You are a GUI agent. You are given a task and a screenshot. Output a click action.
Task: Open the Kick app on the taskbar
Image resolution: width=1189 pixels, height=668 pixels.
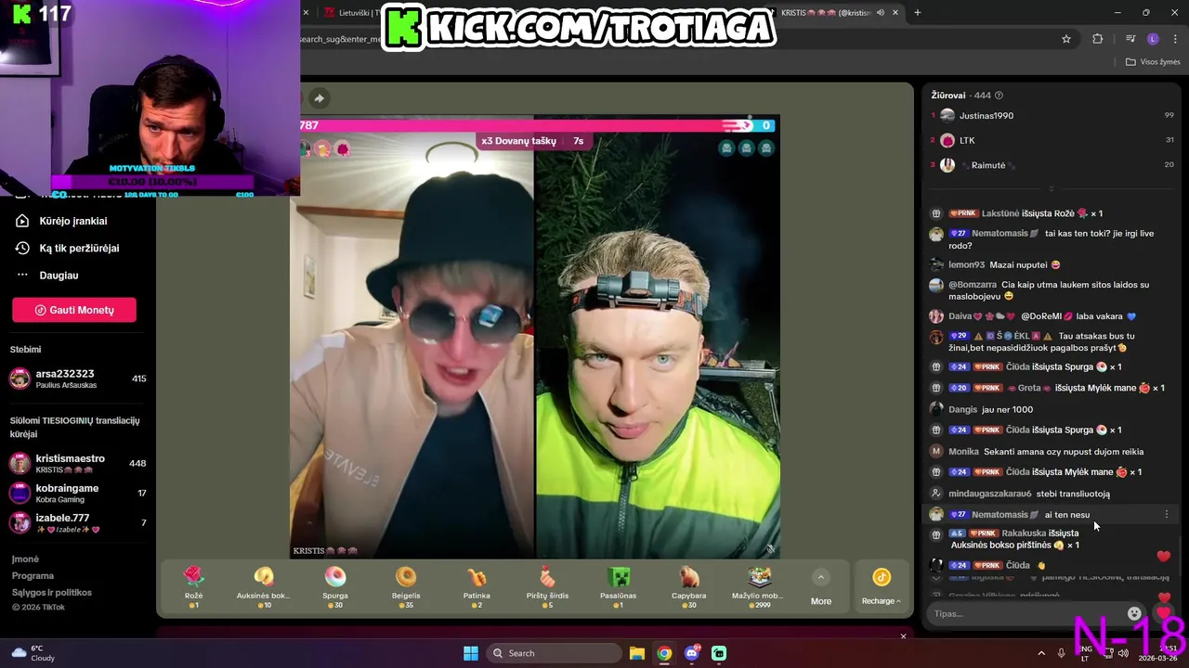point(719,653)
